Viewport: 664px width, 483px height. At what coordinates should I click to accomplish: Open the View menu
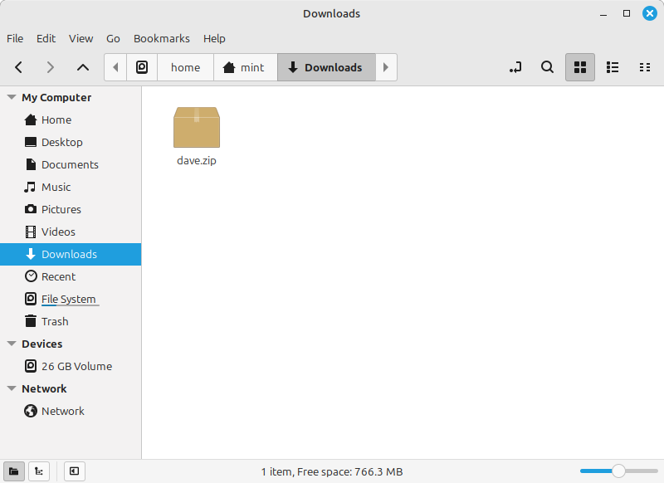click(81, 38)
